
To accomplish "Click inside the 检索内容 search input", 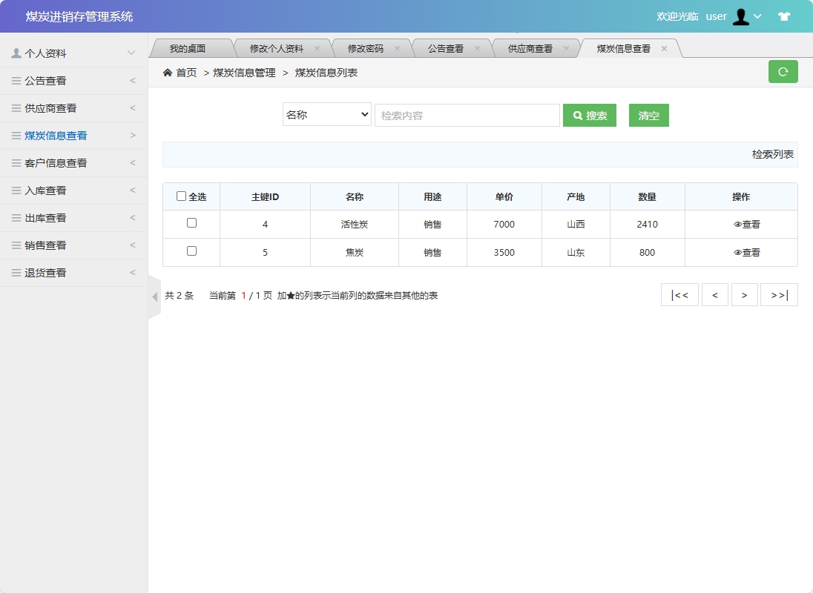I will point(467,115).
